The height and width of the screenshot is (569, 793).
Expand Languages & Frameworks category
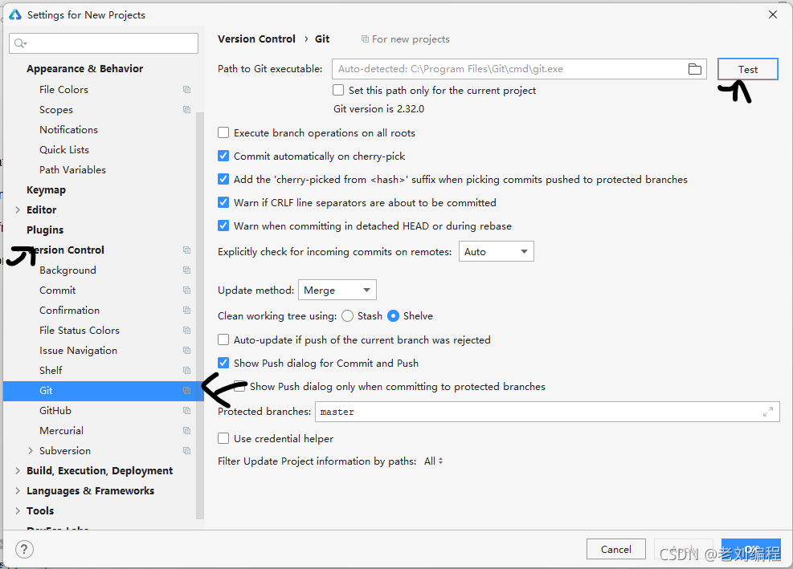point(18,490)
